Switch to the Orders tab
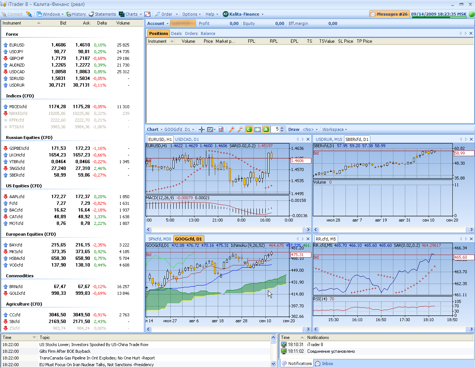Viewport: 475px width, 368px height. (191, 33)
